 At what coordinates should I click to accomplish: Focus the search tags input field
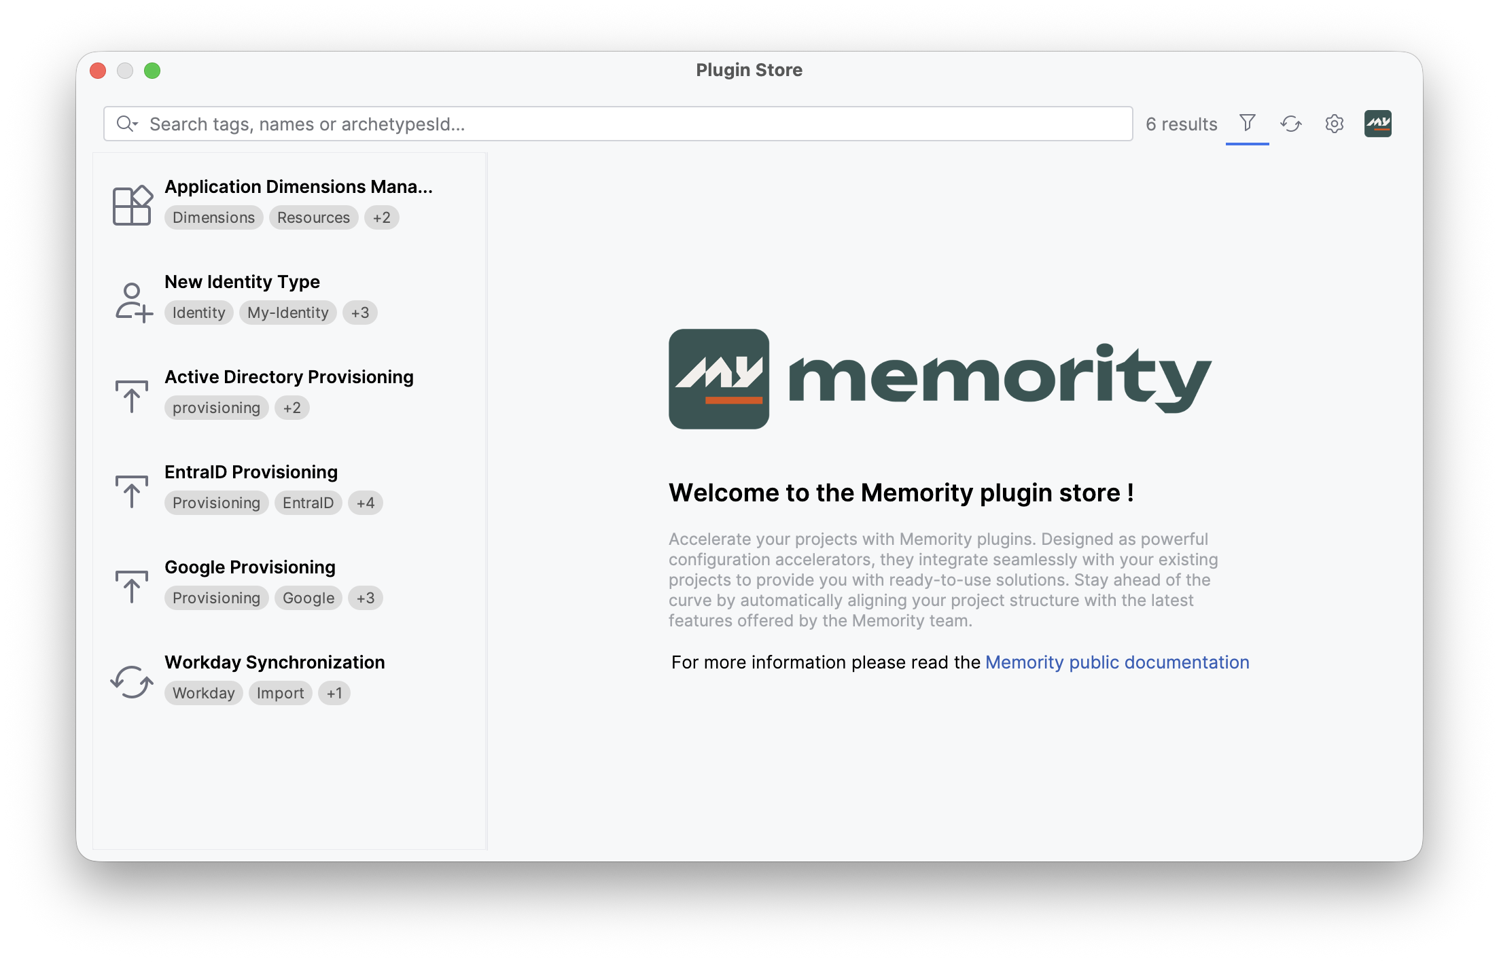pyautogui.click(x=618, y=124)
